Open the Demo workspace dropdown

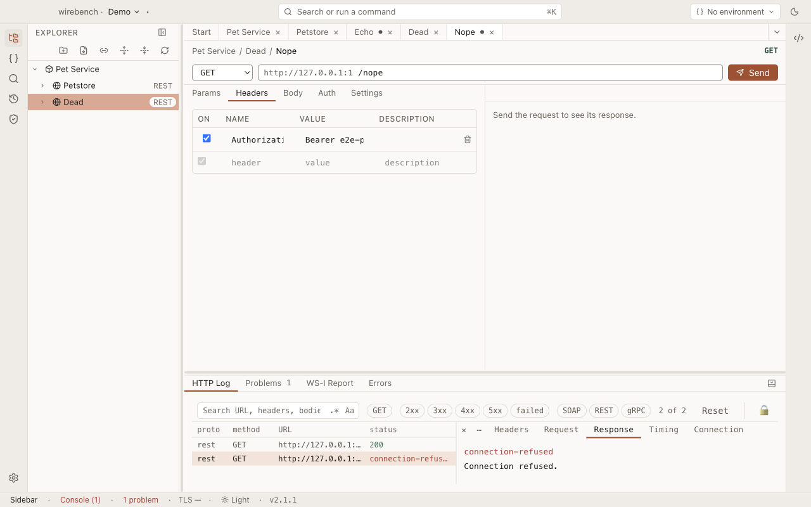coord(124,11)
